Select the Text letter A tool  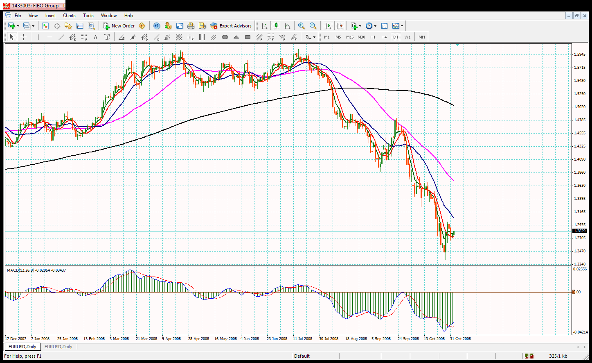pos(96,37)
